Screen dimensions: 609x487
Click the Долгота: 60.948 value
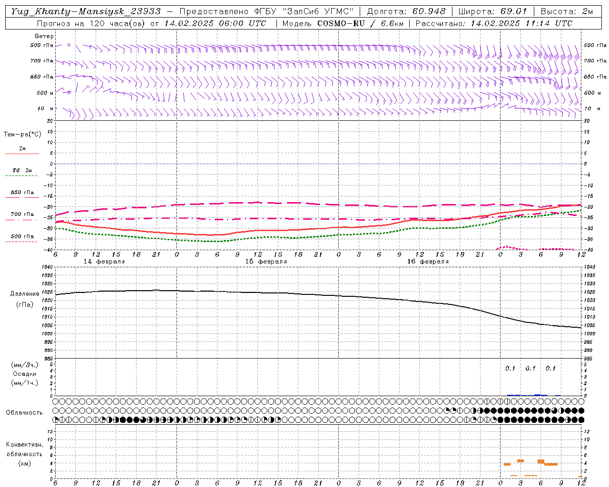pyautogui.click(x=406, y=11)
